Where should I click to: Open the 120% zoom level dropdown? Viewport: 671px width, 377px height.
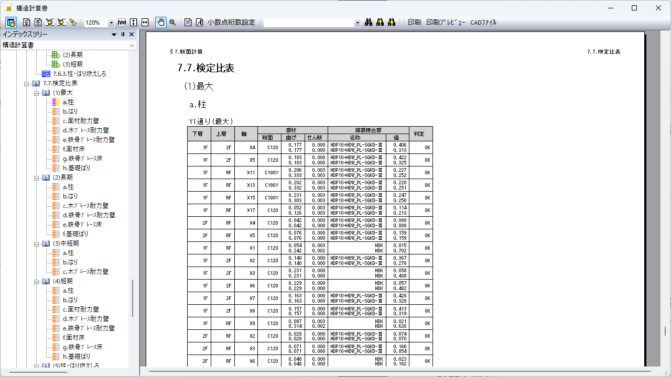(111, 23)
